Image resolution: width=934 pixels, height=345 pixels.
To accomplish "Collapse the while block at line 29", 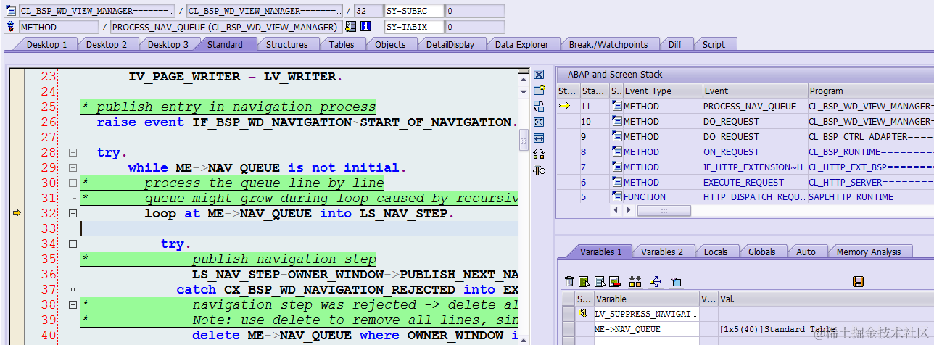I will [73, 168].
